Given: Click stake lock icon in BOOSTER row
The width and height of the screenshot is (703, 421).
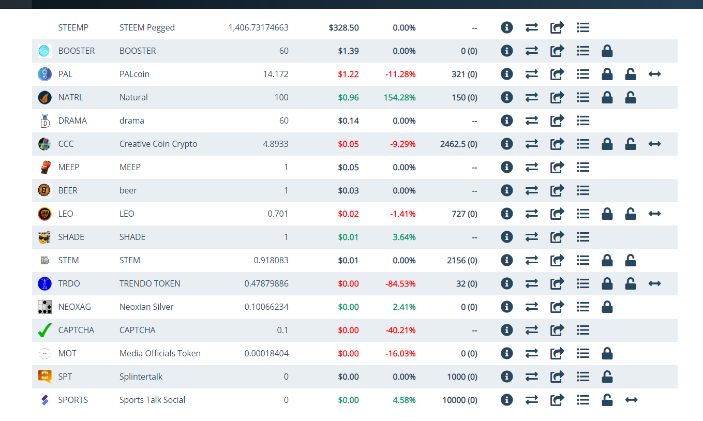Looking at the screenshot, I should (607, 51).
